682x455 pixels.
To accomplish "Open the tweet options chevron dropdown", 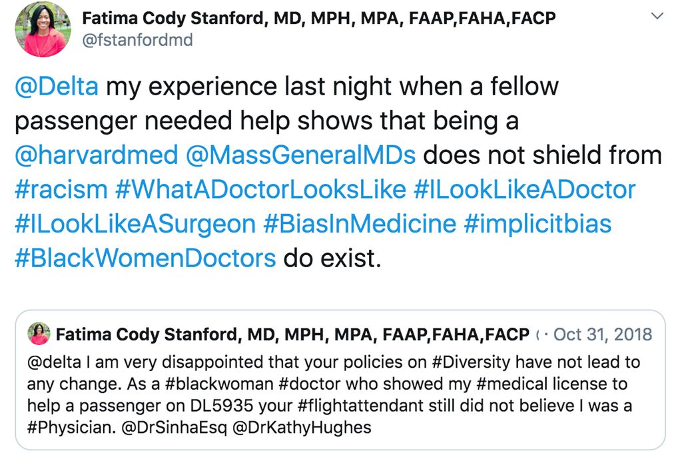I will click(657, 15).
